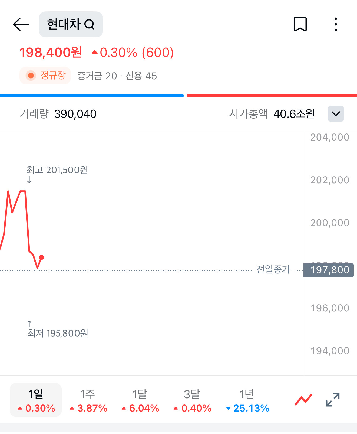Tap the 198,400원 current price
Viewport: 357px width, 434px height.
[x=51, y=53]
